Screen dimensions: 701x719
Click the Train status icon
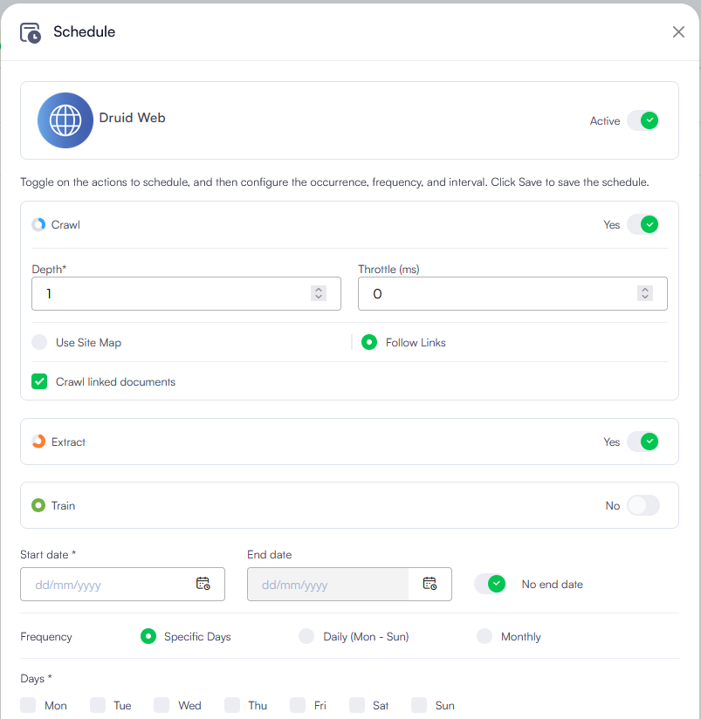pyautogui.click(x=38, y=505)
